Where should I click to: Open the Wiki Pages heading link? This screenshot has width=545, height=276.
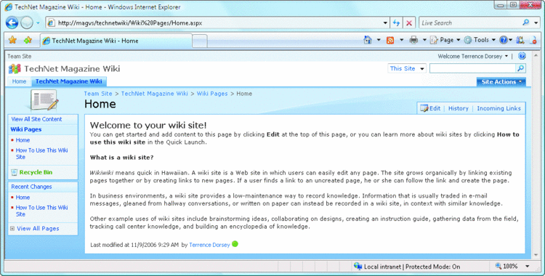point(25,129)
